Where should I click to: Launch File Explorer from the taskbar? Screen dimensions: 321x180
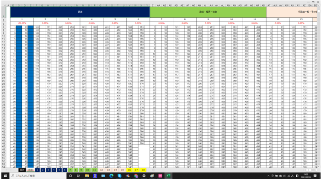point(87,176)
